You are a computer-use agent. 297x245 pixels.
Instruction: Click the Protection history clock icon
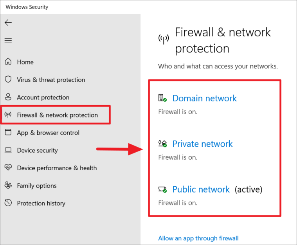coord(8,203)
